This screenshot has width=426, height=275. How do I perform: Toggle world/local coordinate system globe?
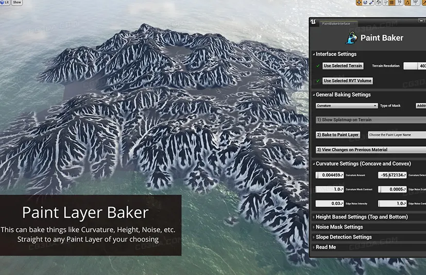click(x=379, y=3)
